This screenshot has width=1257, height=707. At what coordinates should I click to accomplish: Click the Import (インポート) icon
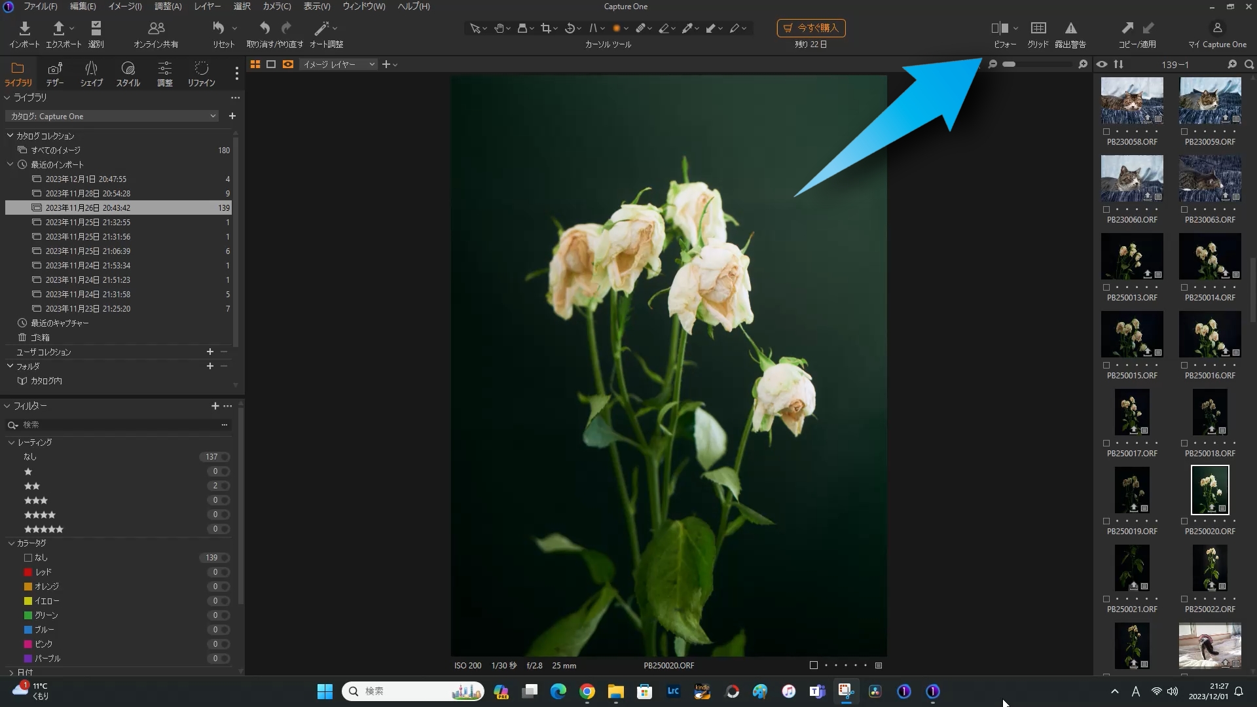tap(25, 28)
